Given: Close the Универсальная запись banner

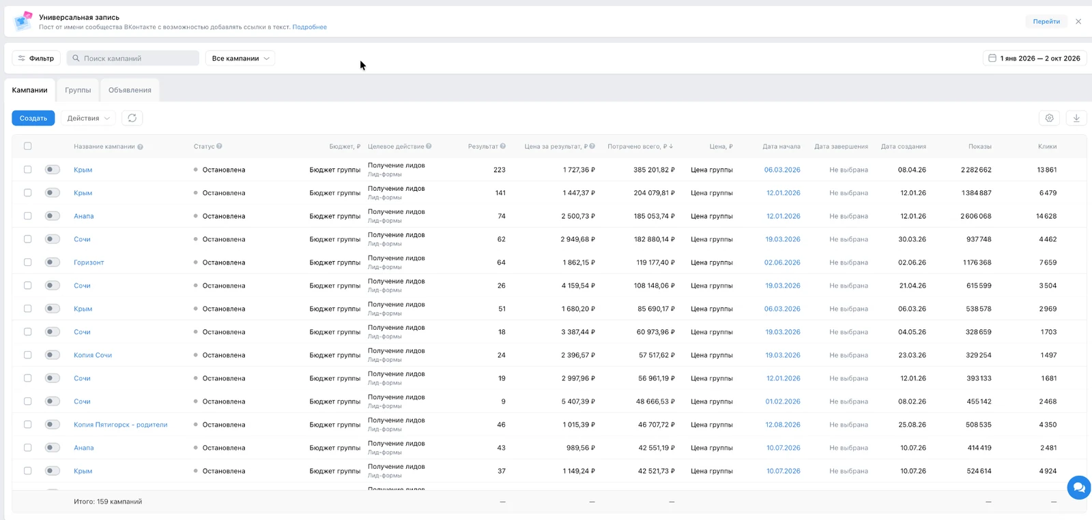Looking at the screenshot, I should [x=1078, y=22].
